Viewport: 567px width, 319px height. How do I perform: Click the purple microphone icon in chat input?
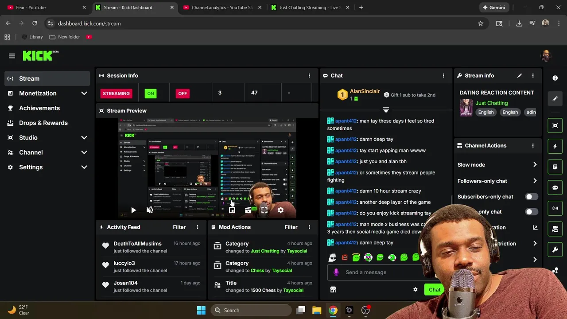(336, 272)
